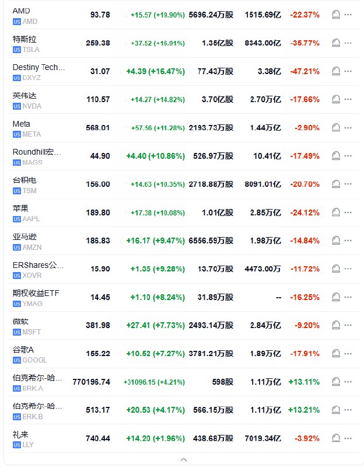Open the 亚马逊 stock name

(x=24, y=237)
